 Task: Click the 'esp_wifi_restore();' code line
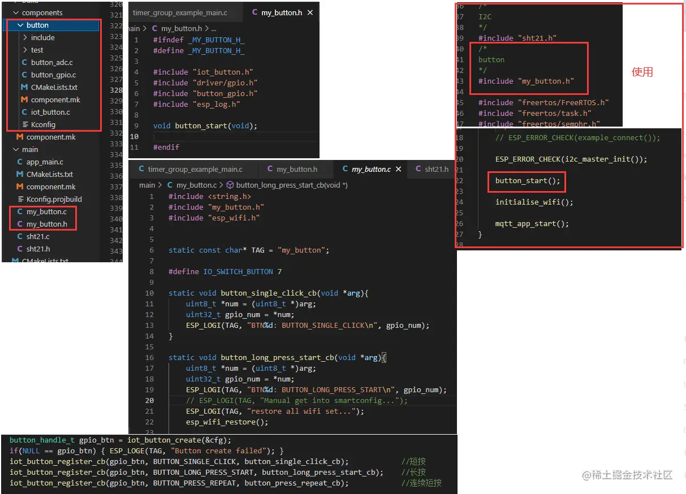click(227, 422)
